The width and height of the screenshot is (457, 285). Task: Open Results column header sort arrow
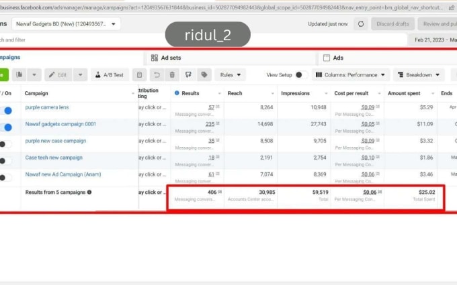pos(220,93)
